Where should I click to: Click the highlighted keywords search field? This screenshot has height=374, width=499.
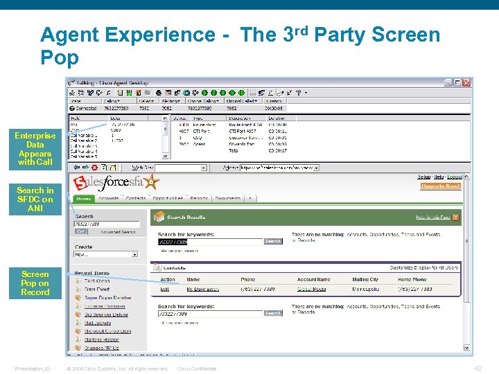tap(211, 242)
